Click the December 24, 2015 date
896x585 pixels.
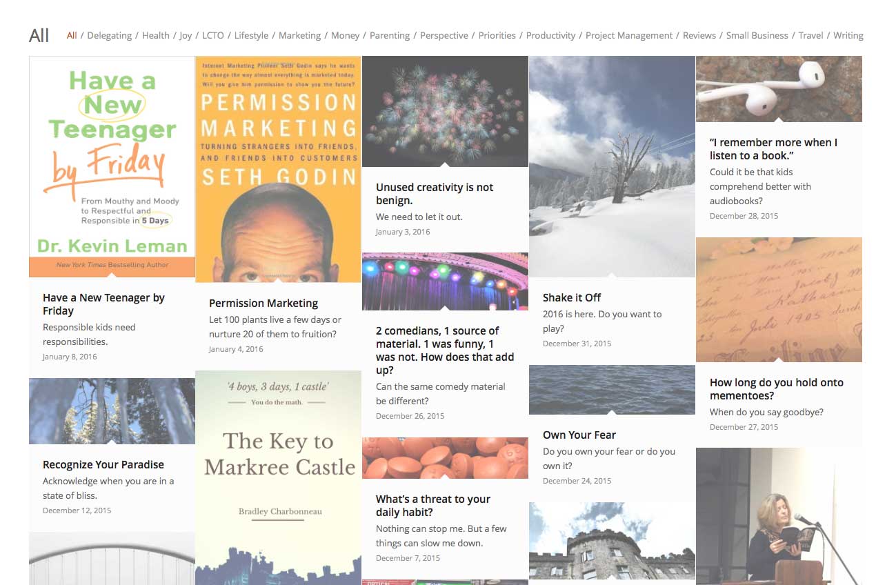point(577,481)
